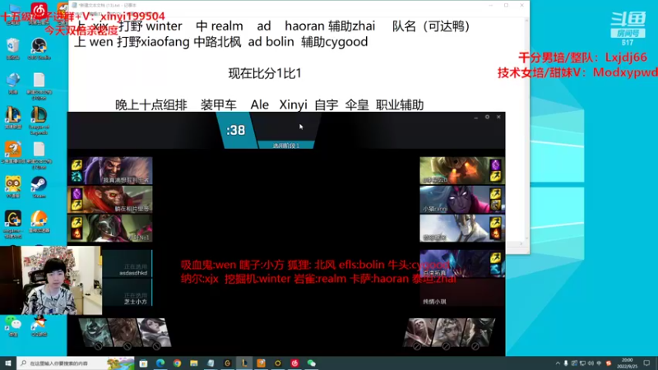Screen dimensions: 658x370
Task: Click '队名（可达鸭）' text in Notepad
Action: coord(431,26)
